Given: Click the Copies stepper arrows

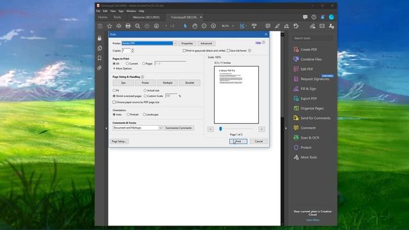Looking at the screenshot, I should [x=132, y=50].
